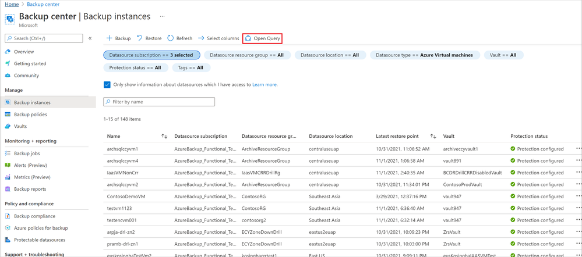Click the Refresh button label
This screenshot has height=257, width=582.
pyautogui.click(x=185, y=38)
